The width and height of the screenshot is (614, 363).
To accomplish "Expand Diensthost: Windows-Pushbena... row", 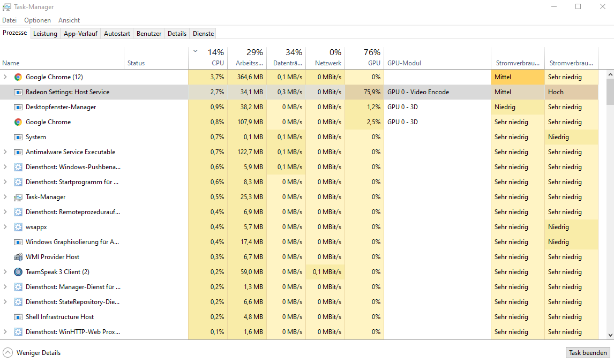I will pos(5,167).
